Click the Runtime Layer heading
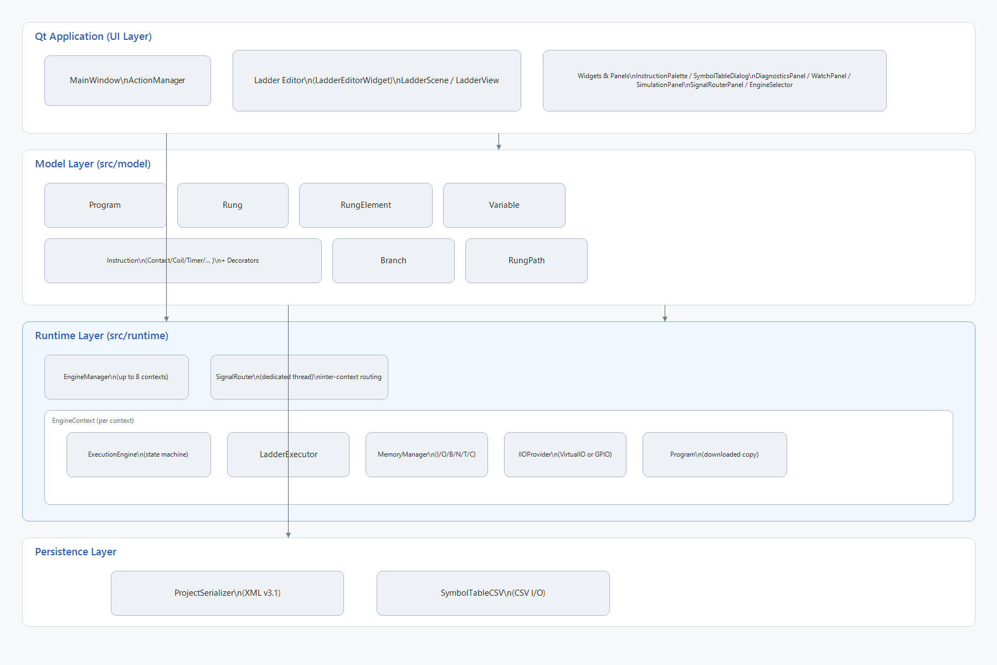Viewport: 997px width, 665px height. pyautogui.click(x=102, y=336)
